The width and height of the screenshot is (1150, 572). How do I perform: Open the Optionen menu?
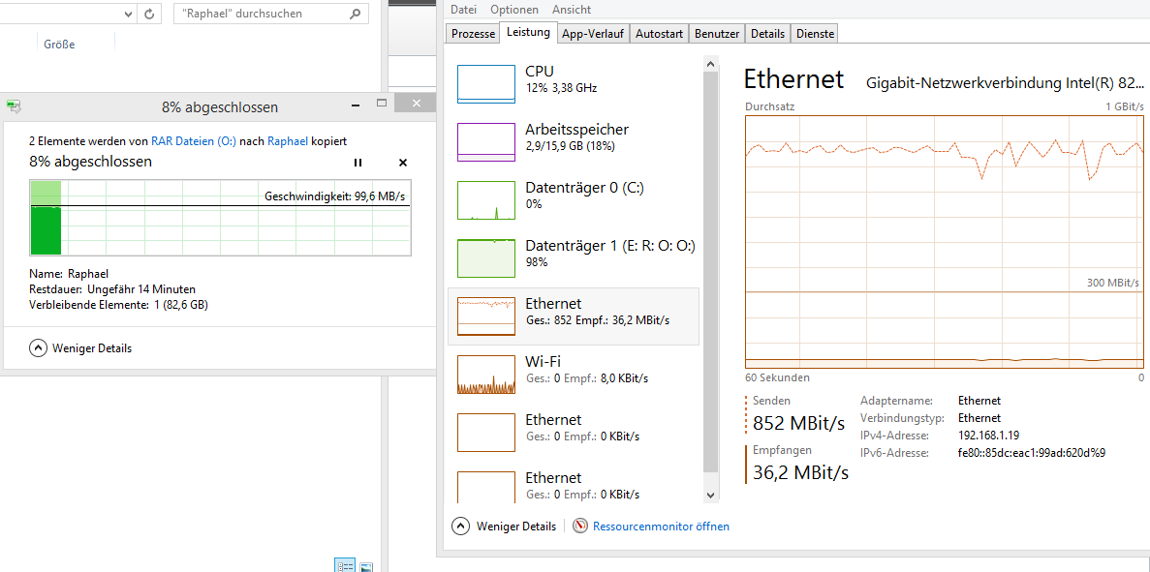click(x=514, y=9)
